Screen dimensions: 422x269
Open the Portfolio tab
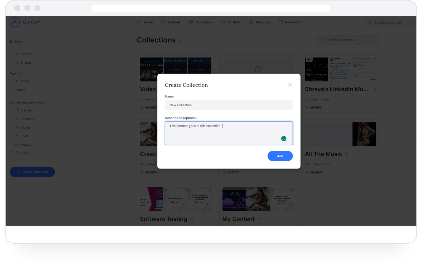[x=231, y=22]
